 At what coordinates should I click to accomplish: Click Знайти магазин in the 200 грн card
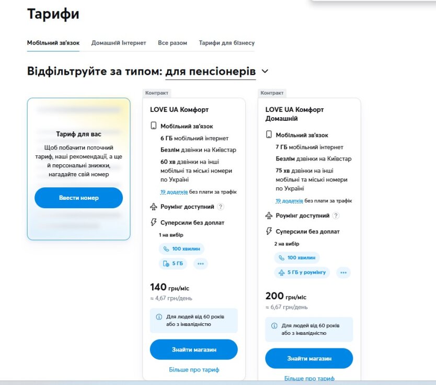tap(309, 358)
